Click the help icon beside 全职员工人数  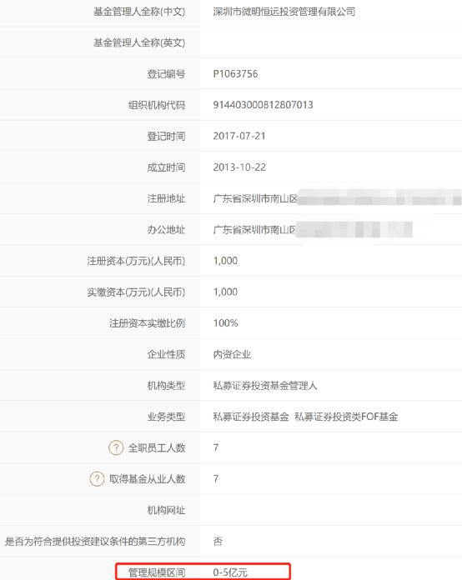point(116,447)
